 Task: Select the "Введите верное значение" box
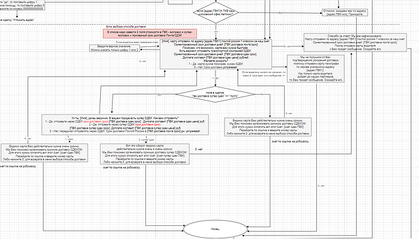[115, 48]
